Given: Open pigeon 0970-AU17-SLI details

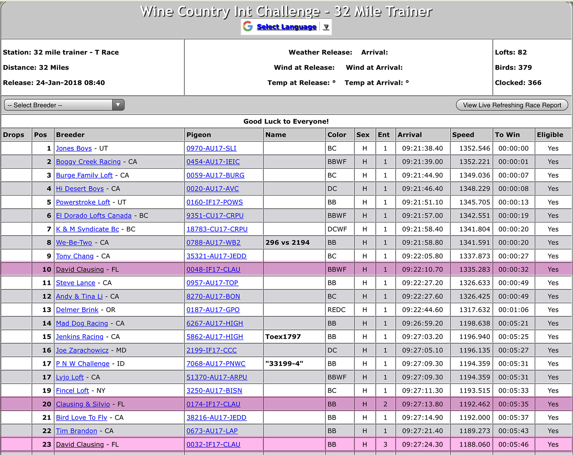Looking at the screenshot, I should point(211,148).
